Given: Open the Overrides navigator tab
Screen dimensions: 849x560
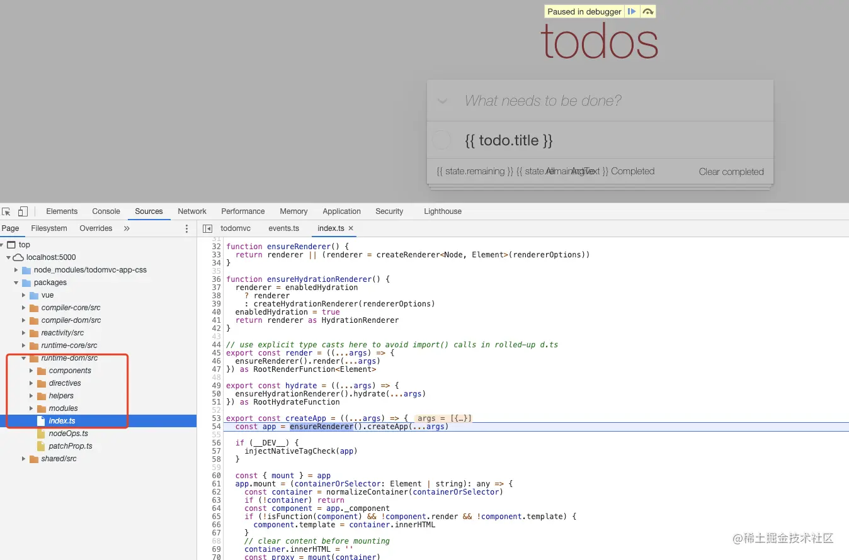Looking at the screenshot, I should click(96, 228).
